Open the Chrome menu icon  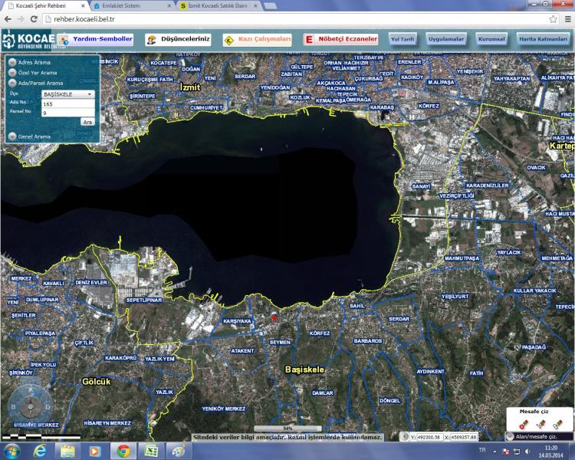[x=567, y=19]
